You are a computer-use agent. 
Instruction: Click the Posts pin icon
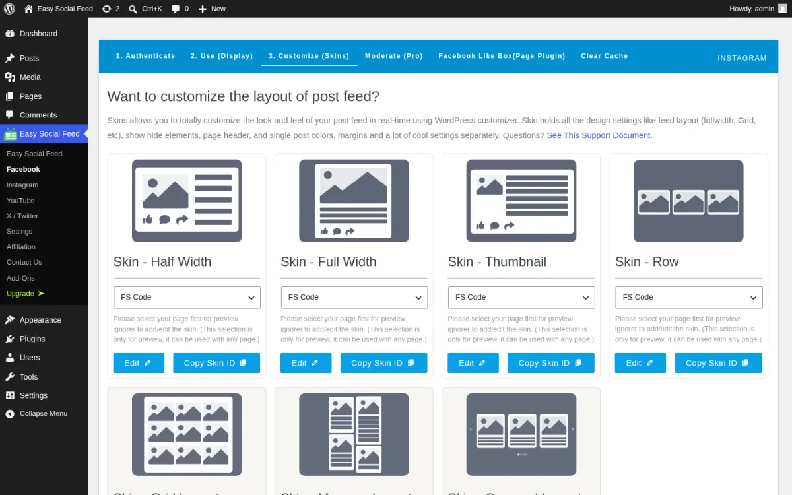(x=10, y=58)
